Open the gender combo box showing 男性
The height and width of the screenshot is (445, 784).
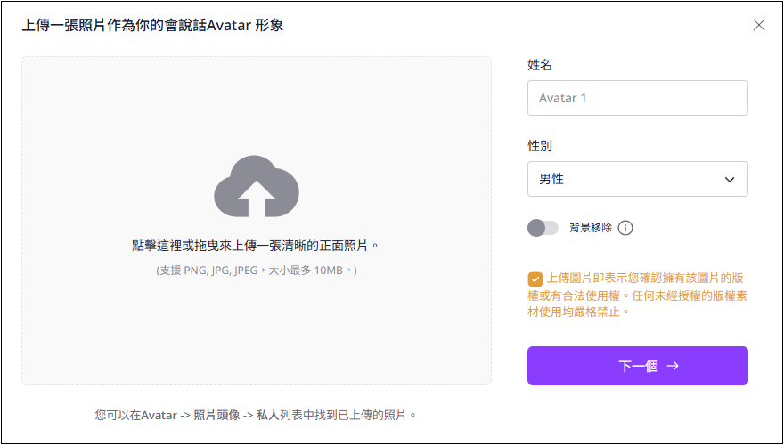638,179
